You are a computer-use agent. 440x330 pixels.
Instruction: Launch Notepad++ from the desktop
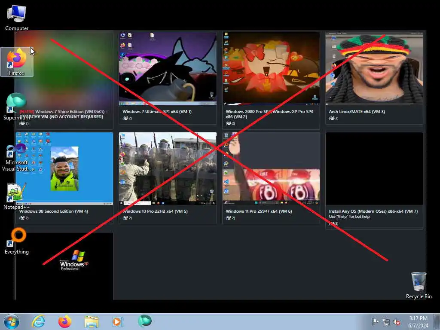(17, 196)
